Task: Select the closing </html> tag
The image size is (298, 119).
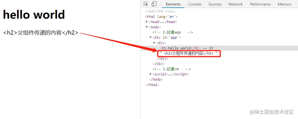Action: [152, 85]
